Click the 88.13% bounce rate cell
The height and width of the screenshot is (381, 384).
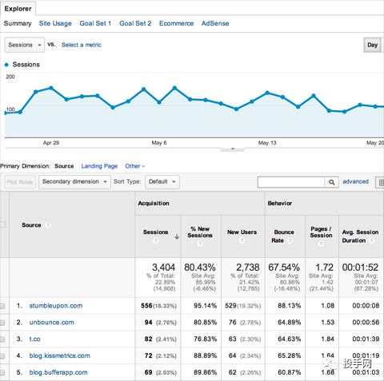(x=289, y=306)
